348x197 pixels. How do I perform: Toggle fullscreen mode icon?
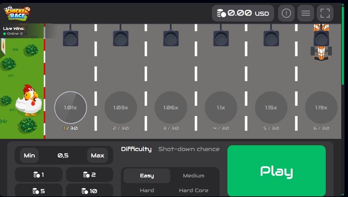[x=325, y=13]
